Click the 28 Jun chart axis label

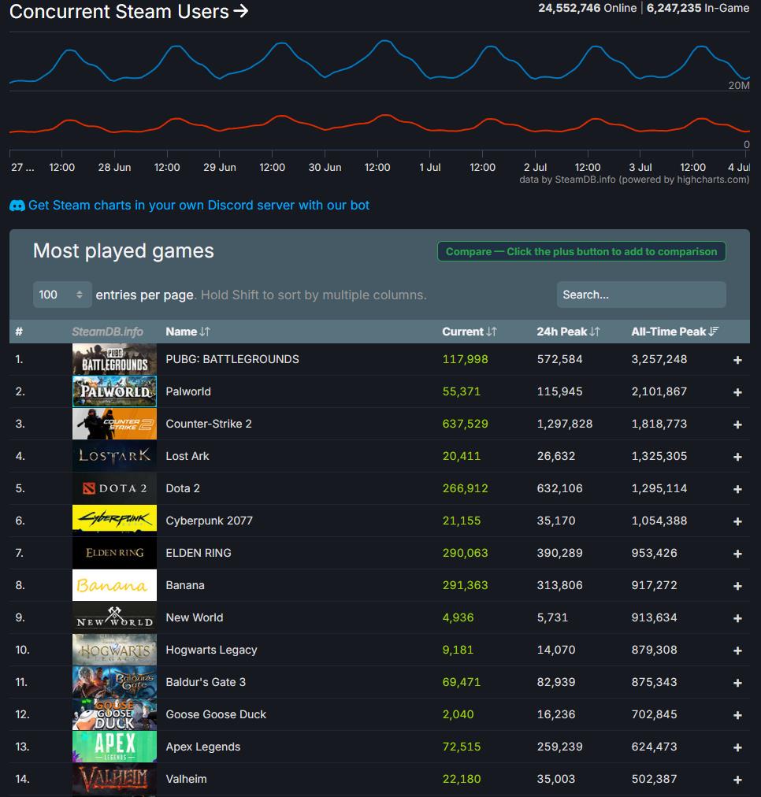(x=114, y=167)
